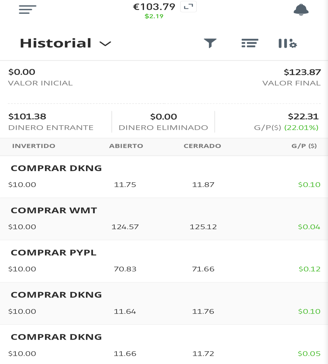Expand the Historial dropdown chevron

click(105, 44)
